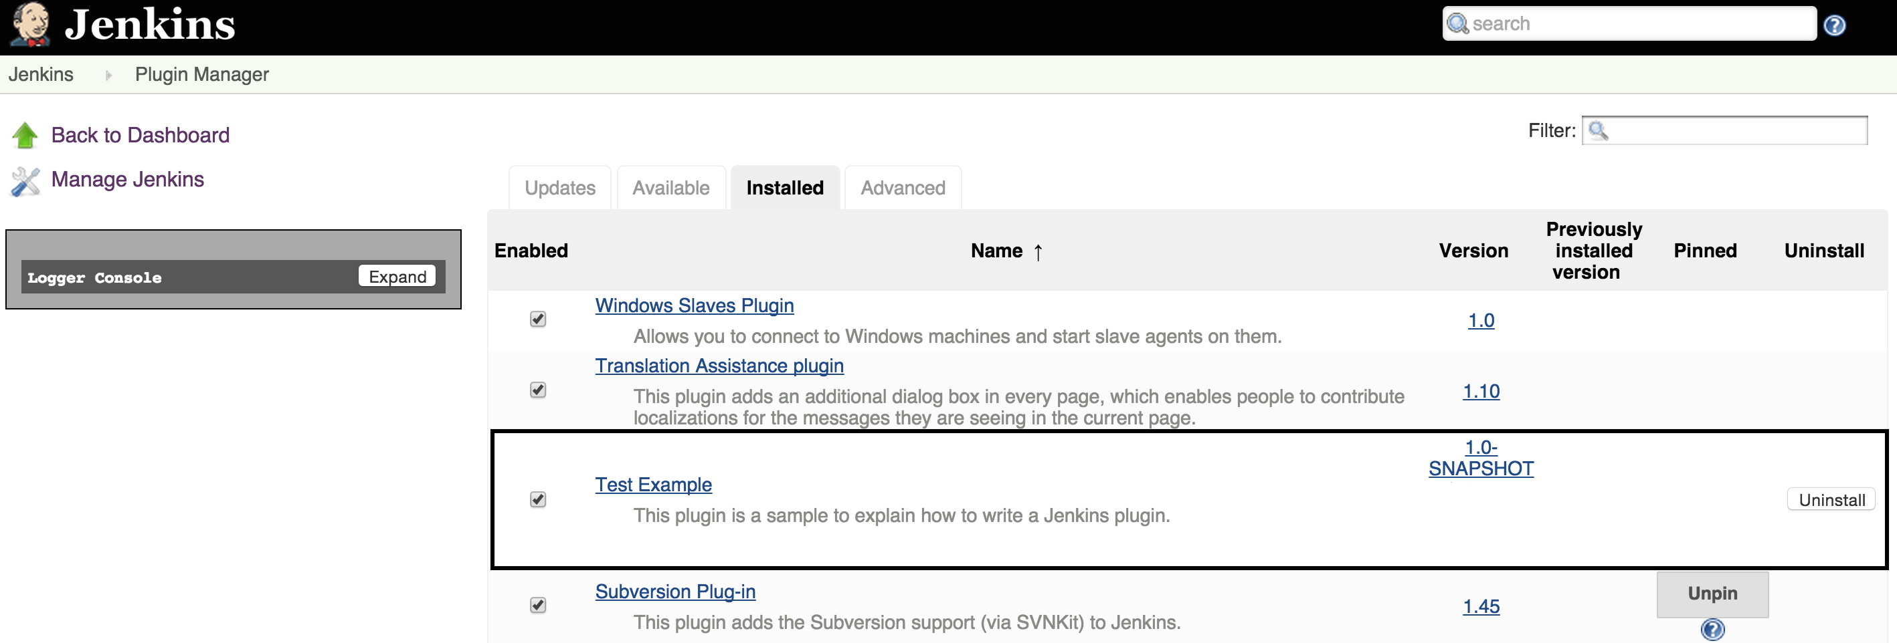1897x643 pixels.
Task: Open the Advanced tab
Action: click(903, 188)
